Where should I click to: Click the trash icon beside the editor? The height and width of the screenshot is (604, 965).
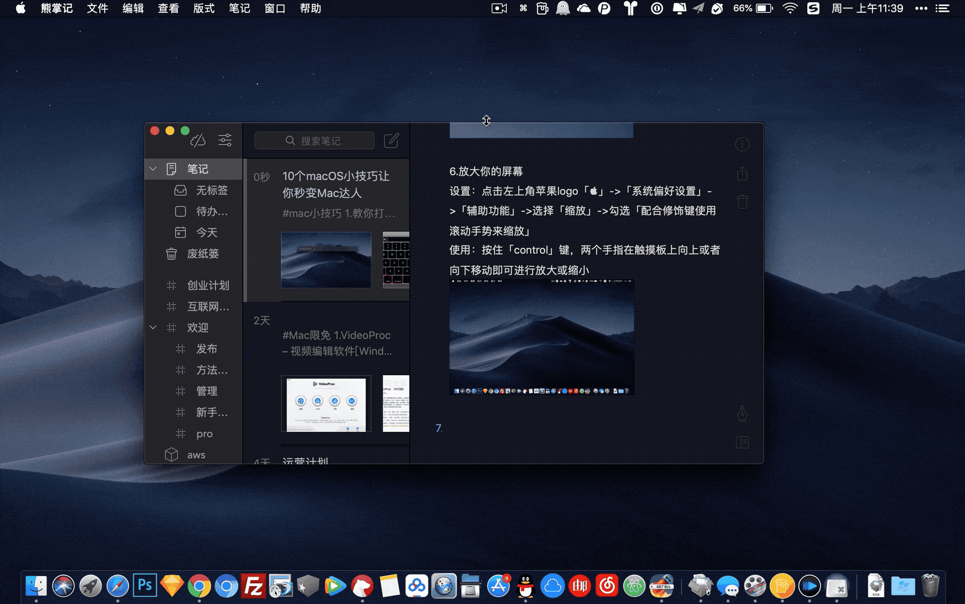click(x=742, y=201)
